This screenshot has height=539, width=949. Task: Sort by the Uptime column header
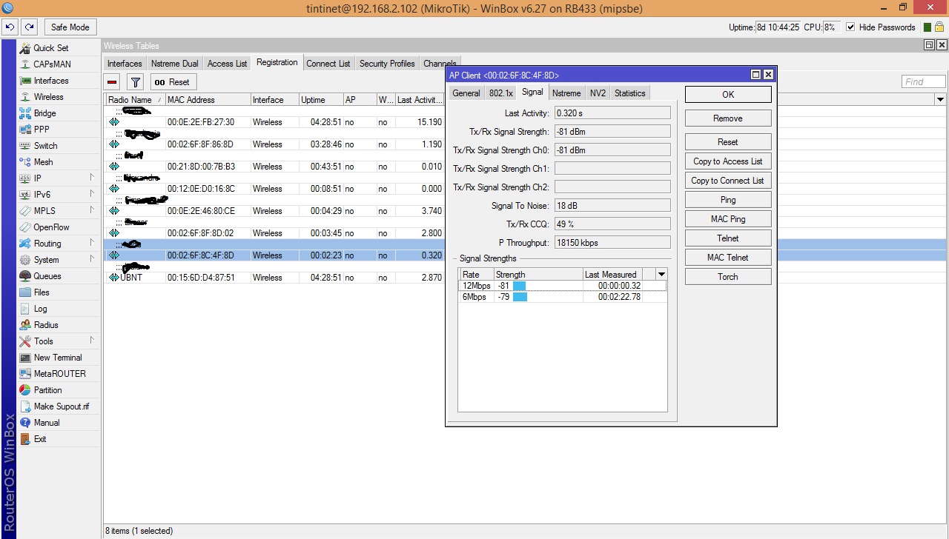[x=320, y=100]
